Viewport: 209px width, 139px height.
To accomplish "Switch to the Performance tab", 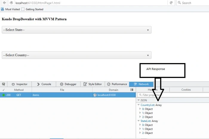I will [117, 84].
